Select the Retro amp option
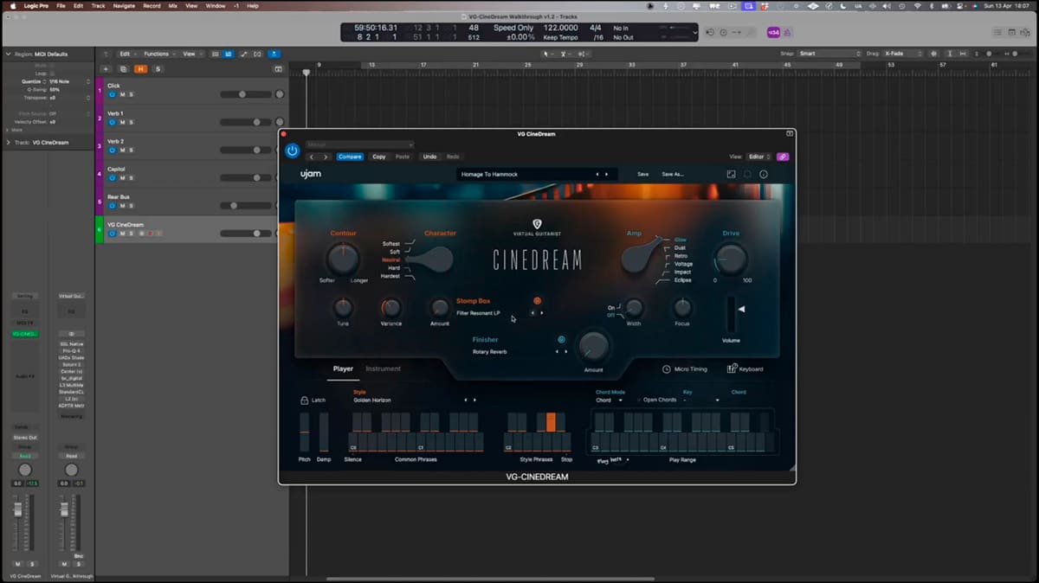The height and width of the screenshot is (583, 1039). click(681, 256)
